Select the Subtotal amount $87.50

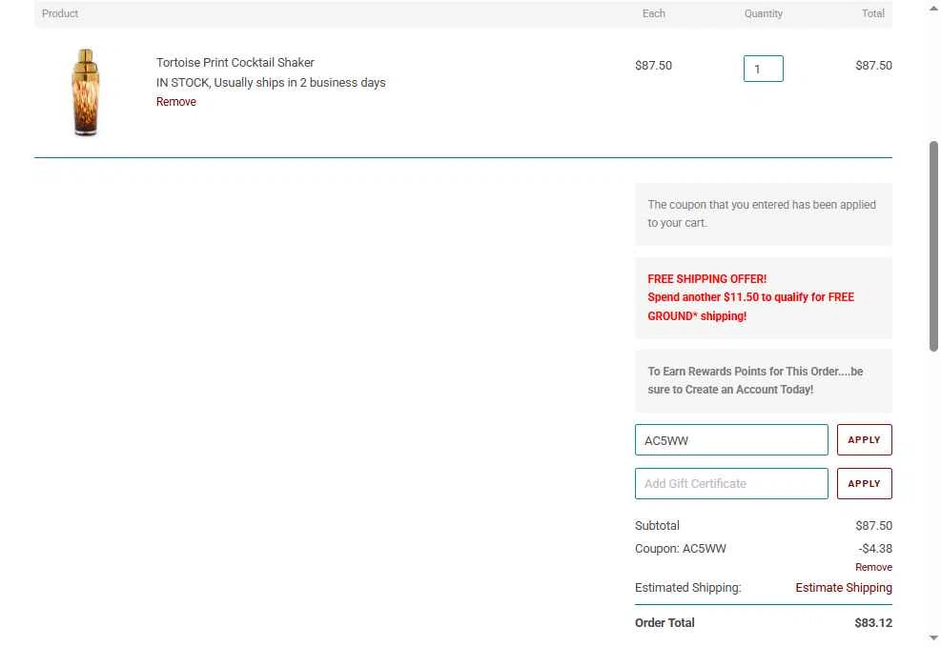pyautogui.click(x=873, y=526)
